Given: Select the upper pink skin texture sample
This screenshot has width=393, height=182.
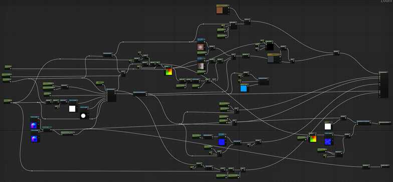Looking at the screenshot, I should tap(202, 45).
